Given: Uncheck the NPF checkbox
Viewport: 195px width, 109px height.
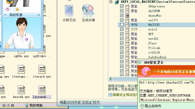Looking at the screenshot, I should coord(122,34).
